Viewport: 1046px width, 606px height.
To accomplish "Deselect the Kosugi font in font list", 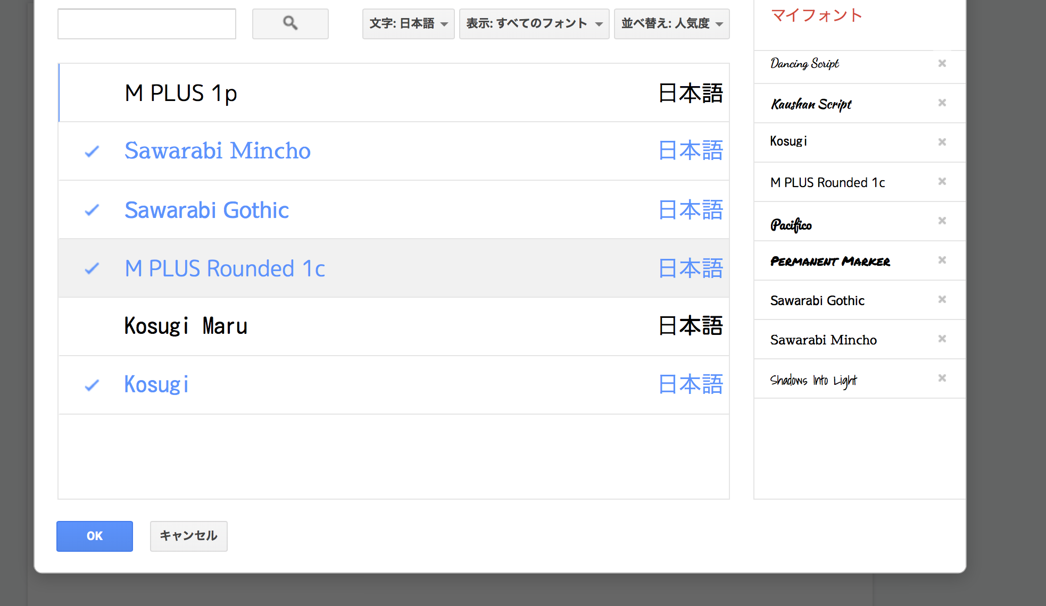I will (394, 385).
